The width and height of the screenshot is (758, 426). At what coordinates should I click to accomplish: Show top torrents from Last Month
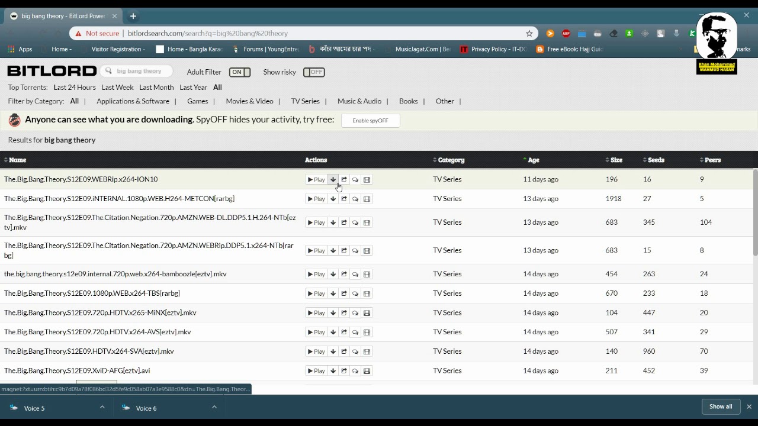(x=156, y=88)
